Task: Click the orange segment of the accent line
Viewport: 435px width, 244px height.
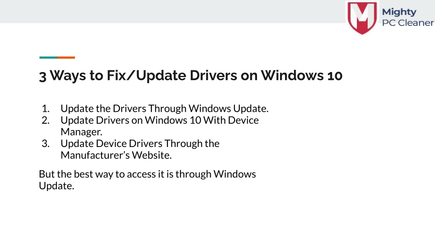Action: tap(66, 58)
